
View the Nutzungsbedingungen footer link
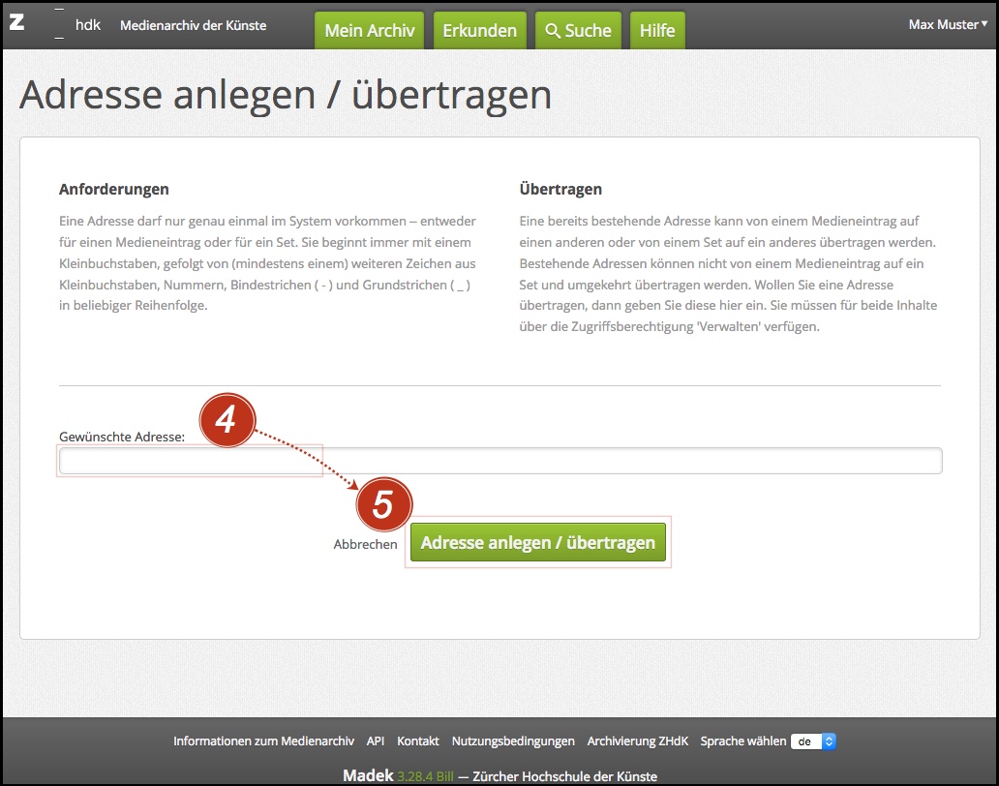[513, 741]
